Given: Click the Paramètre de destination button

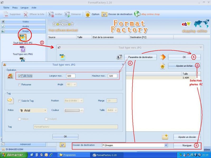Looking at the screenshot, I should click(x=140, y=57).
